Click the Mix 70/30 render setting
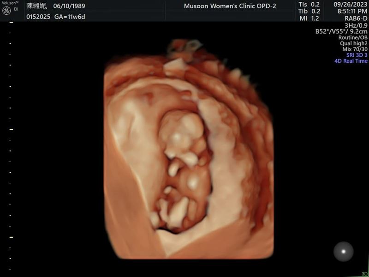 tap(354, 49)
